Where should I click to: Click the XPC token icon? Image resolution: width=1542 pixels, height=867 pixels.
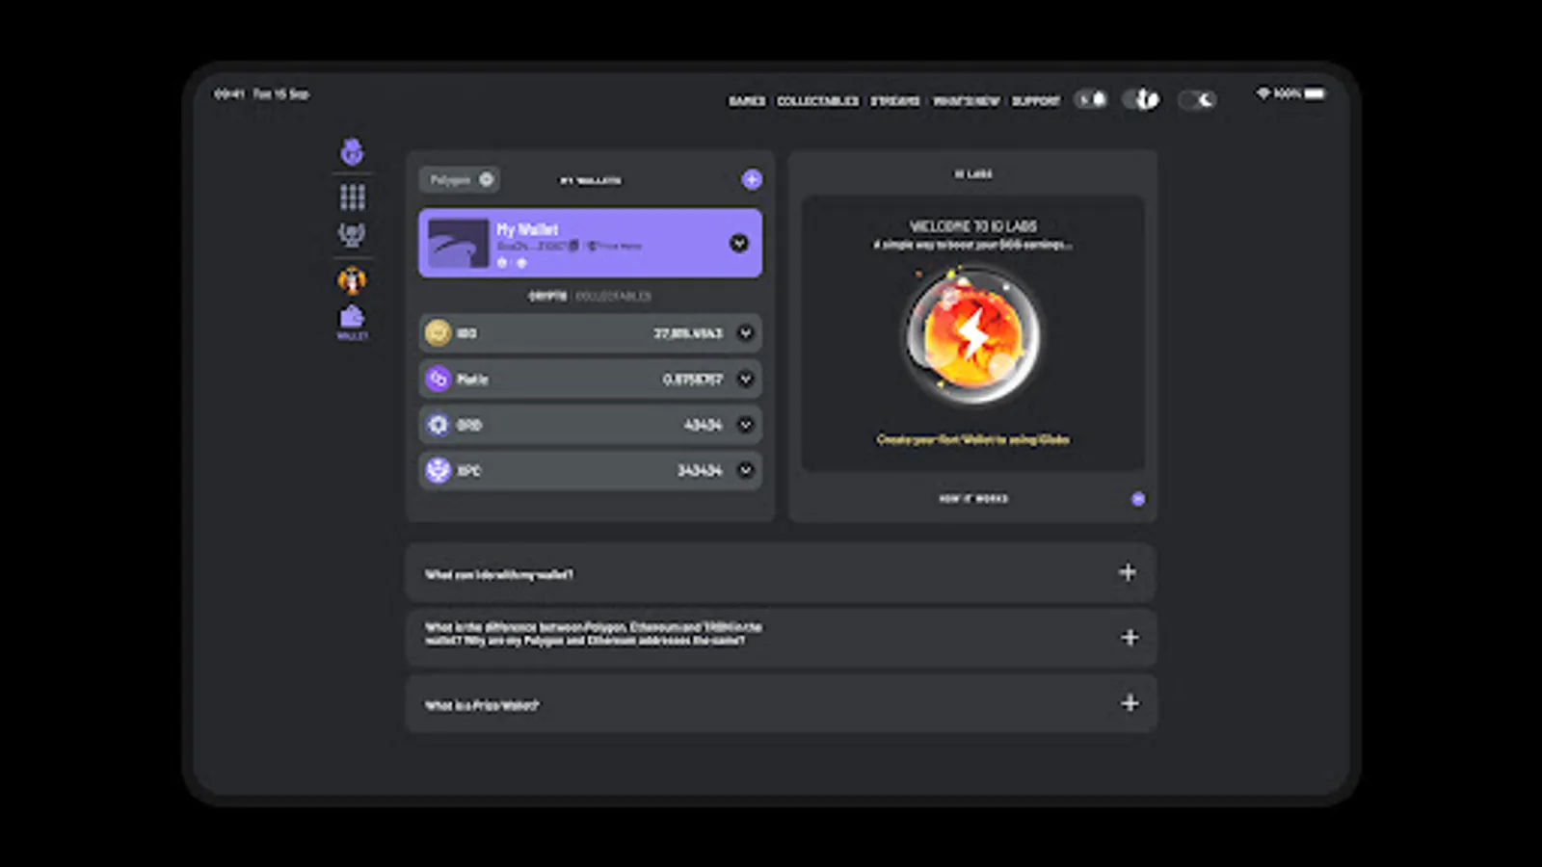click(438, 470)
